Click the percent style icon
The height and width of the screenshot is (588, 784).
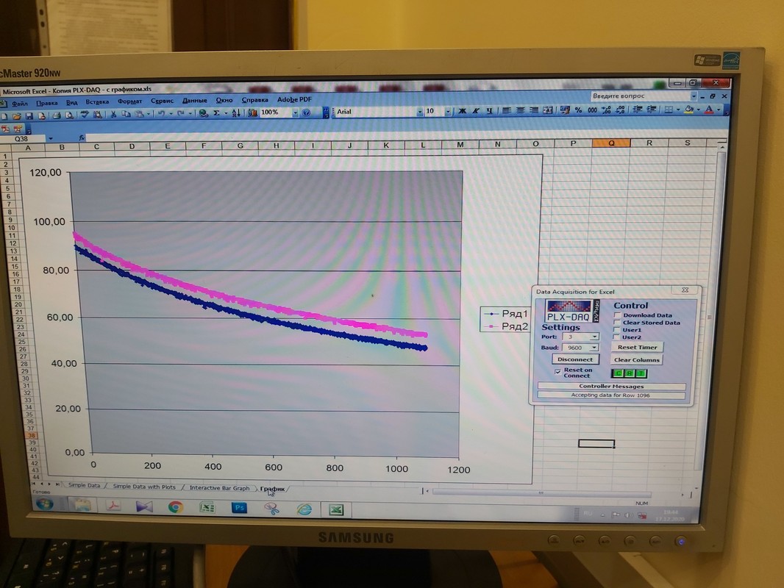[579, 110]
